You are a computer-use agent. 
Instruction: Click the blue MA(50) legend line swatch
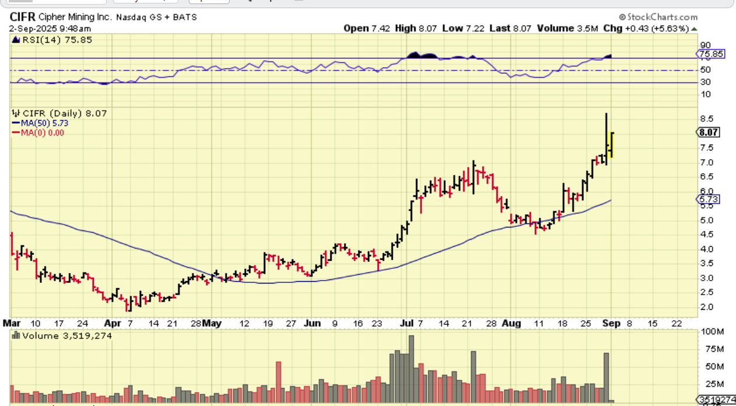[x=16, y=123]
